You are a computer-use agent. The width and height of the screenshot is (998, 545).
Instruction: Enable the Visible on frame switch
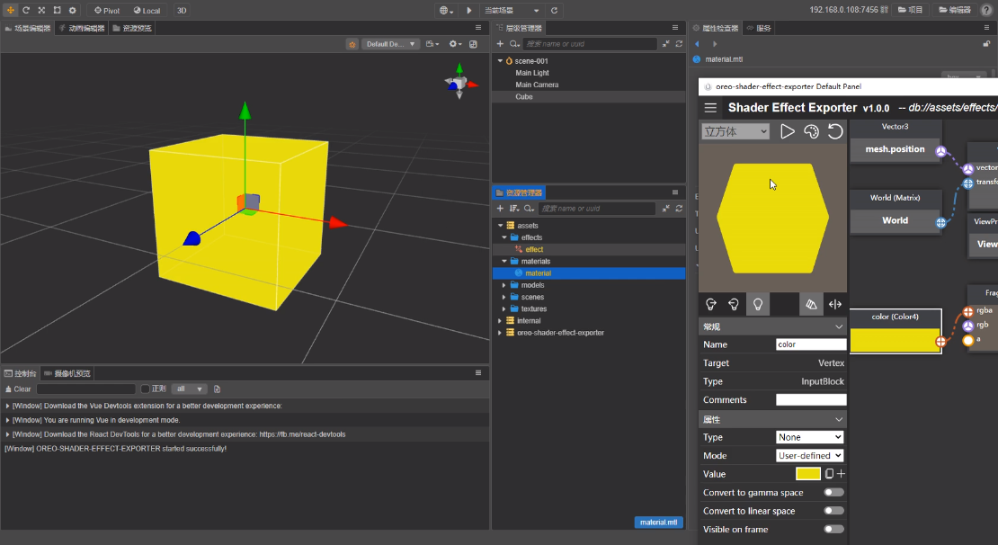point(833,530)
